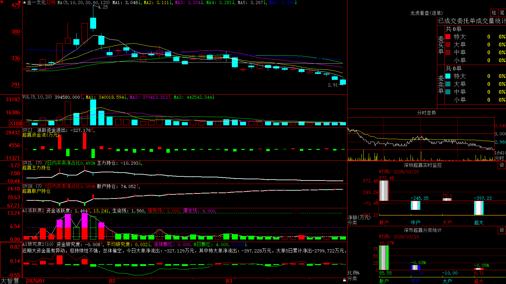Click the MA1: 3.048 value
The image size is (506, 284).
pos(126,3)
